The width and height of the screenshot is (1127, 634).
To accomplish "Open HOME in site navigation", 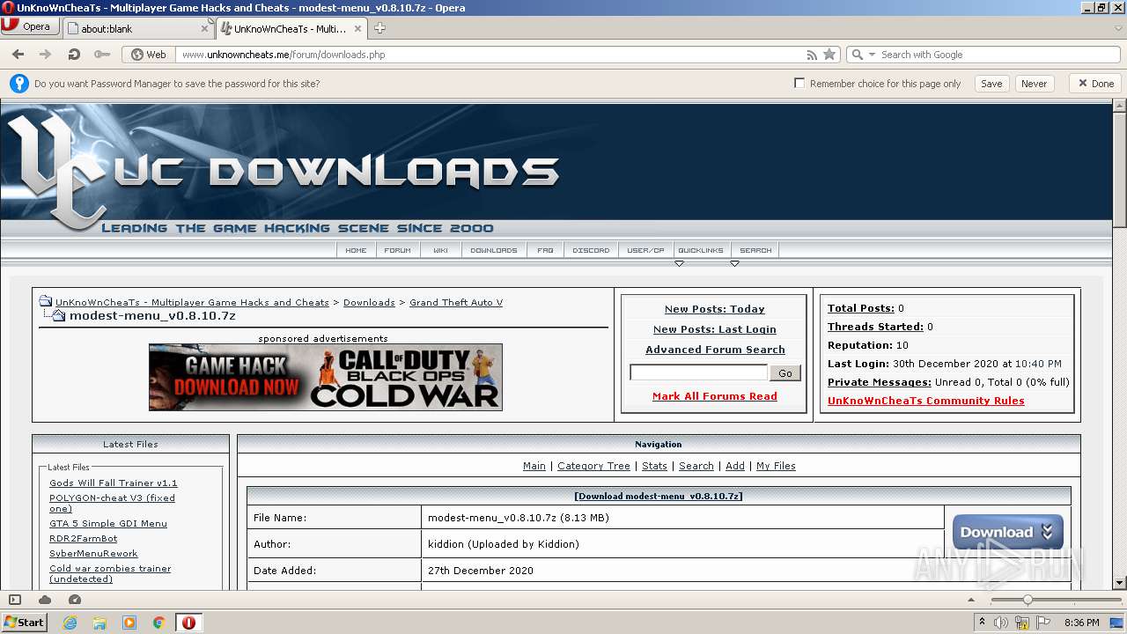I will (x=356, y=250).
